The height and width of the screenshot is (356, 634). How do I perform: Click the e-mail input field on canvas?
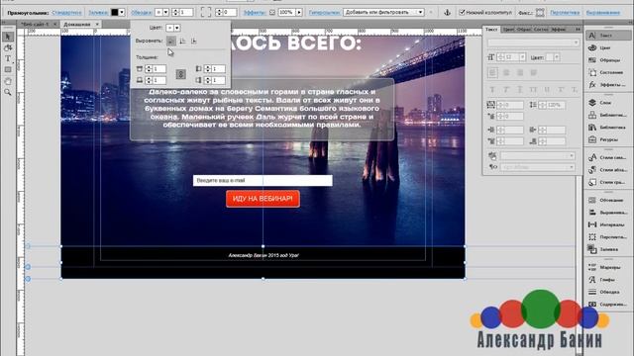pyautogui.click(x=263, y=180)
